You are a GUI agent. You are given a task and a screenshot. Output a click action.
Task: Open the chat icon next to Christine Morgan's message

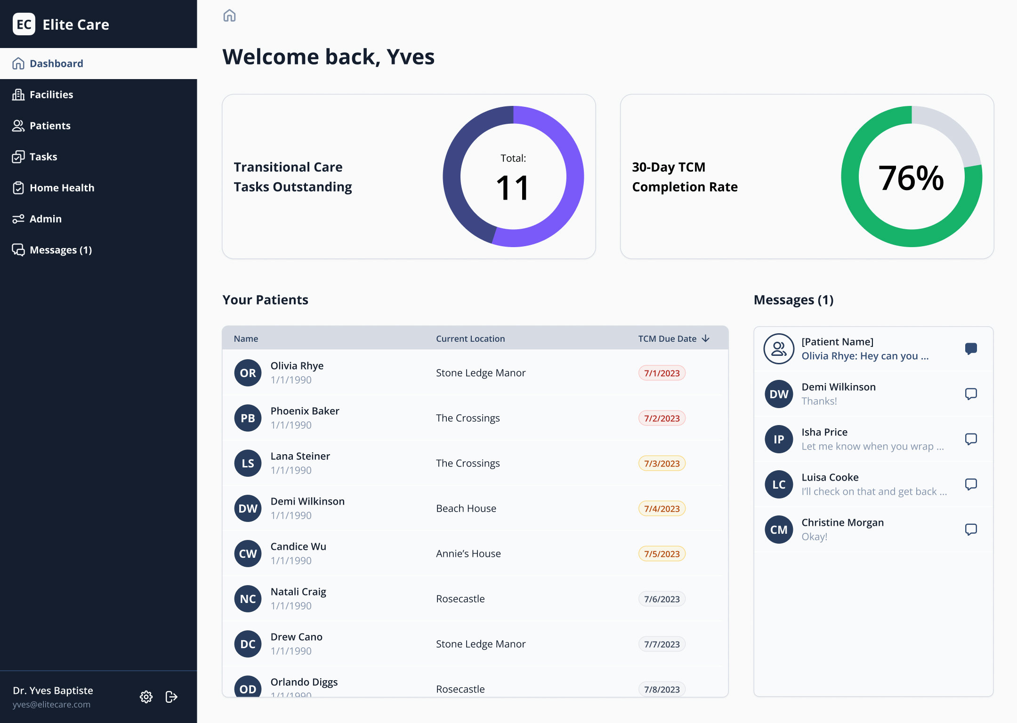pyautogui.click(x=971, y=530)
